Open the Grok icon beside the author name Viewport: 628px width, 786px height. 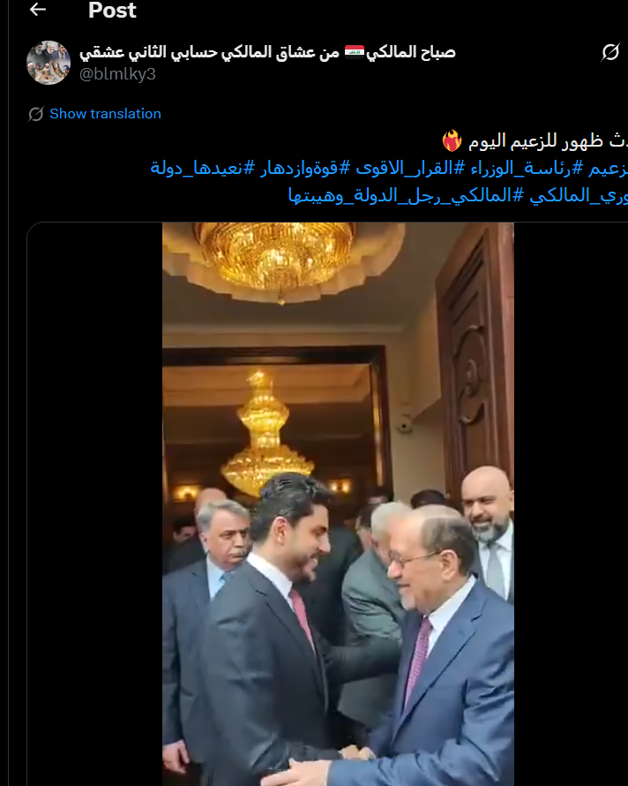click(x=610, y=52)
